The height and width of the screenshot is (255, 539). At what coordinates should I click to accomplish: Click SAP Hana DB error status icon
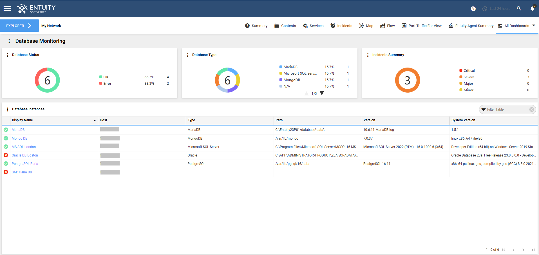(6, 172)
